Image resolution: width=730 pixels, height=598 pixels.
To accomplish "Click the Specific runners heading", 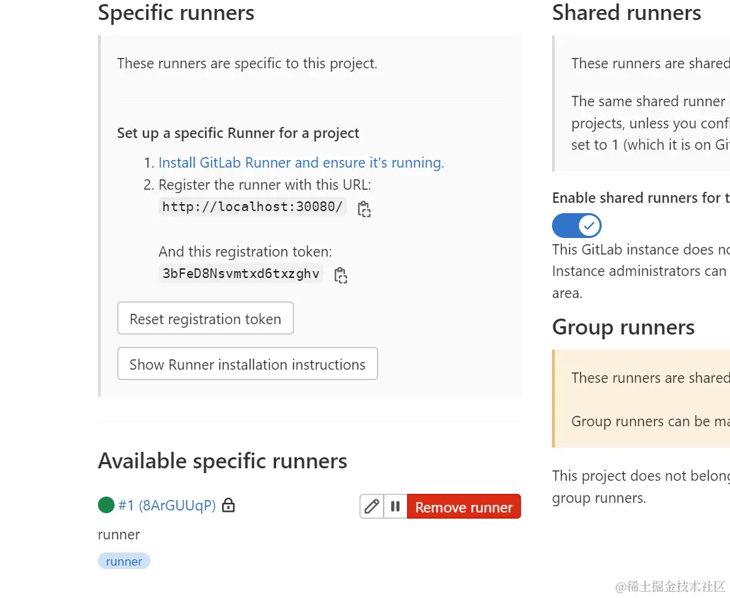I will (x=176, y=12).
